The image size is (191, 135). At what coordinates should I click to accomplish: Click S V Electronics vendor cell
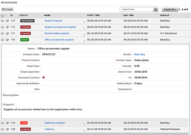click(168, 33)
